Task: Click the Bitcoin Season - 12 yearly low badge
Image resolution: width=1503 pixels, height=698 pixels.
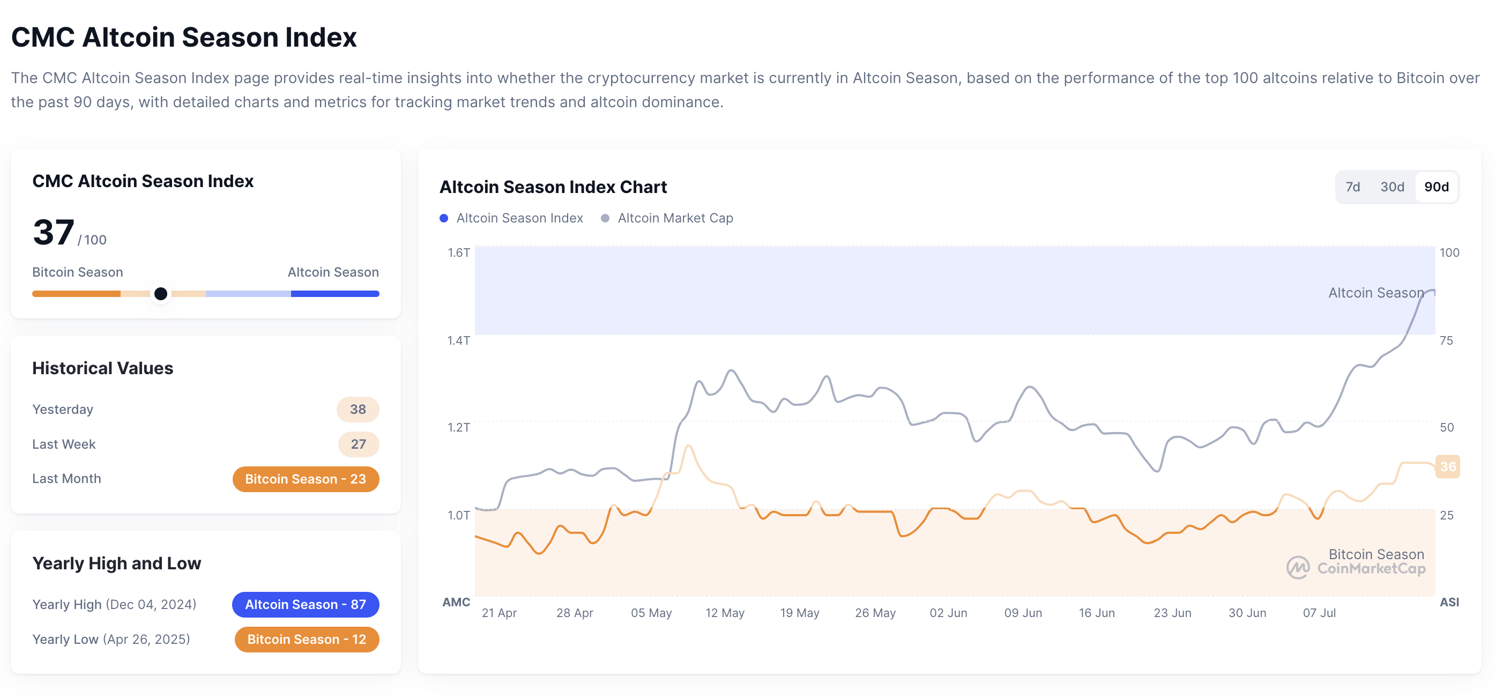Action: (x=306, y=639)
